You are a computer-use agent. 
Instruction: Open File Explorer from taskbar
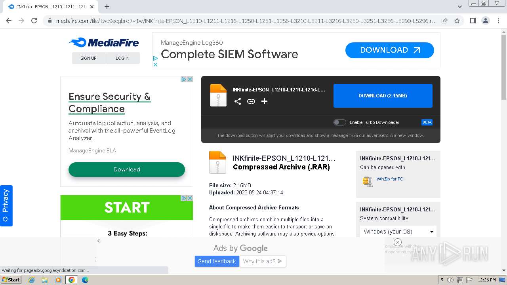click(x=45, y=280)
